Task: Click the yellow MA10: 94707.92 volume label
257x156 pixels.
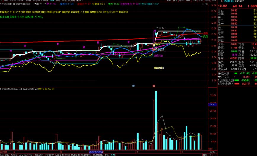Action: (46, 89)
